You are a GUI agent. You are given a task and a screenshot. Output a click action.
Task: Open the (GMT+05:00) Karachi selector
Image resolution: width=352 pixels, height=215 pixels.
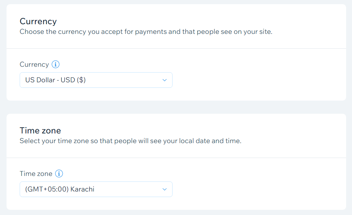[96, 189]
